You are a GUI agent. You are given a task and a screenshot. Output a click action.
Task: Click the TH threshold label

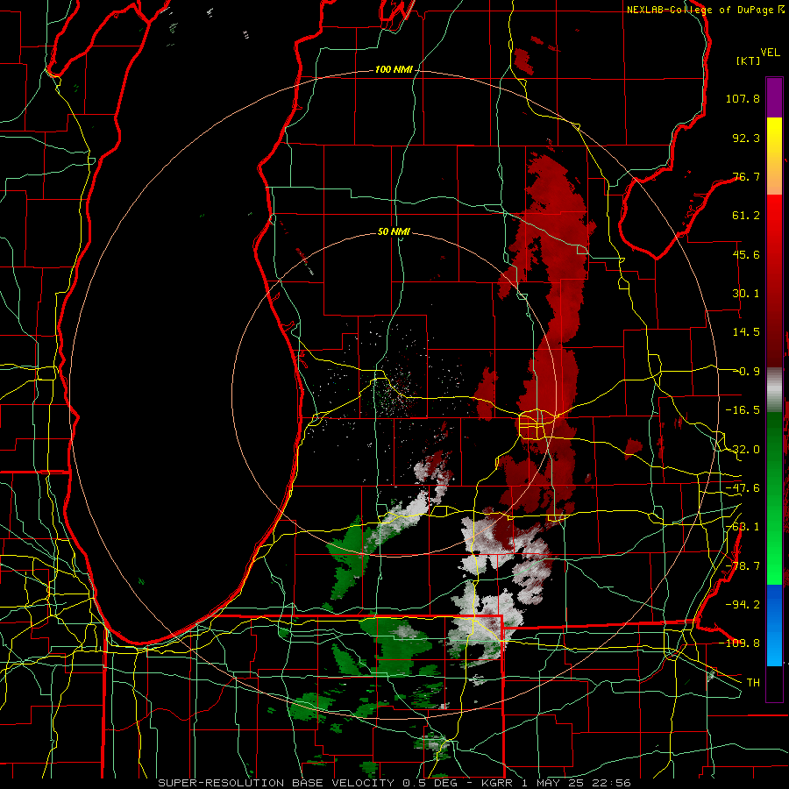753,682
